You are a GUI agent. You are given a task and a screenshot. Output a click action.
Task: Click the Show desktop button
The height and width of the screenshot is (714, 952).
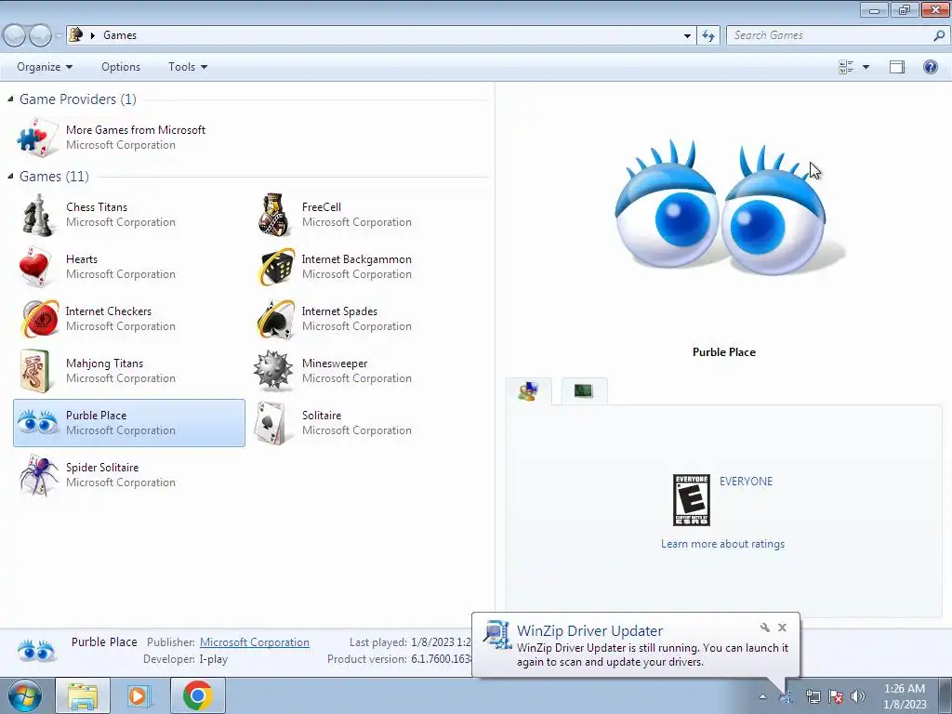(x=945, y=695)
